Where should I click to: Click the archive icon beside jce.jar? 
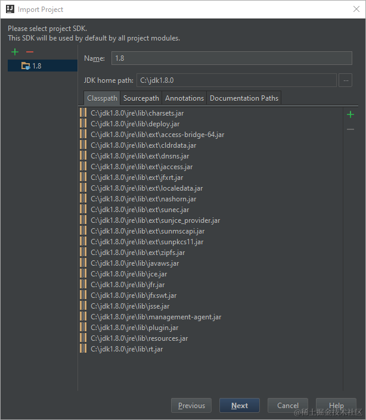tap(83, 273)
